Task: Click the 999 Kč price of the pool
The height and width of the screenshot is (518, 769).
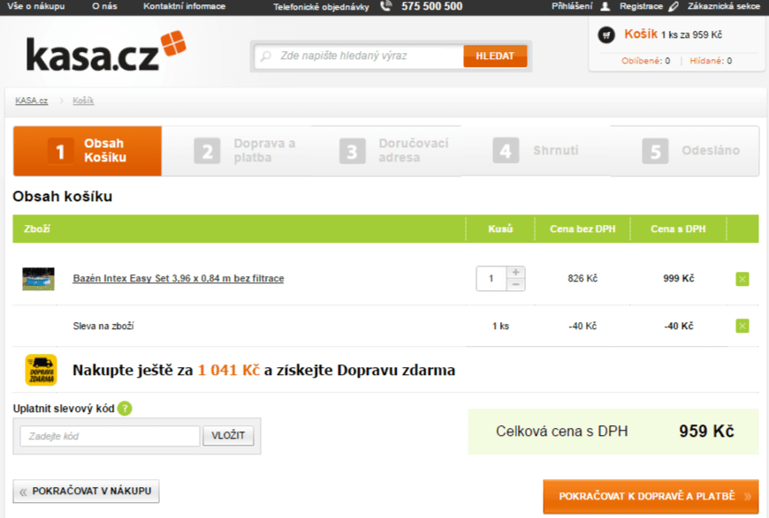Action: point(679,279)
